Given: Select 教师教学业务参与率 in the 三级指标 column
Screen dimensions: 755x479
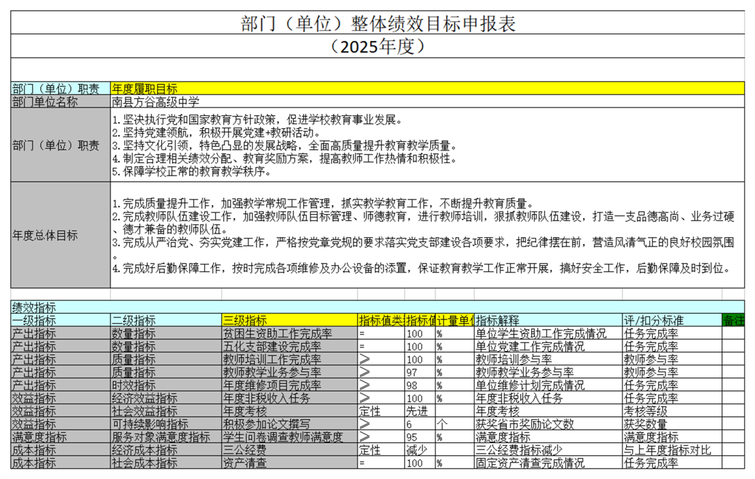Looking at the screenshot, I should [x=289, y=372].
